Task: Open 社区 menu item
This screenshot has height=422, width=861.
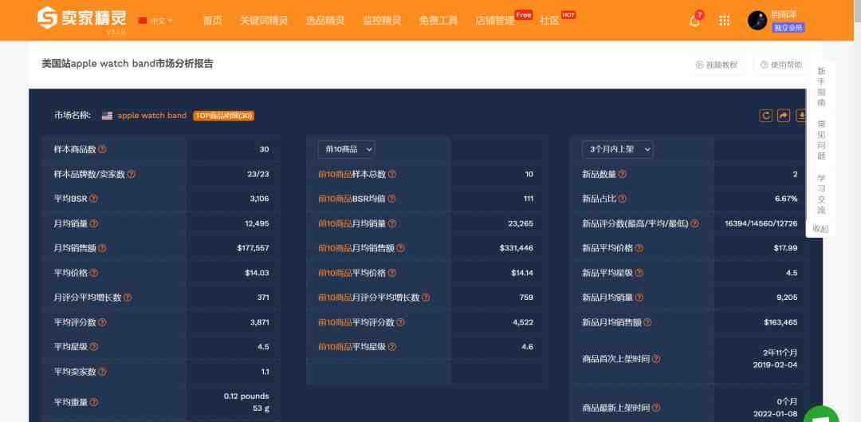Action: (x=549, y=20)
